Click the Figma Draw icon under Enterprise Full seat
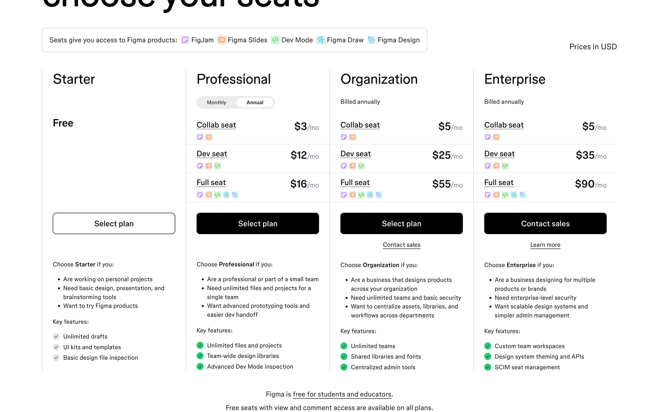659x412 pixels. click(514, 195)
